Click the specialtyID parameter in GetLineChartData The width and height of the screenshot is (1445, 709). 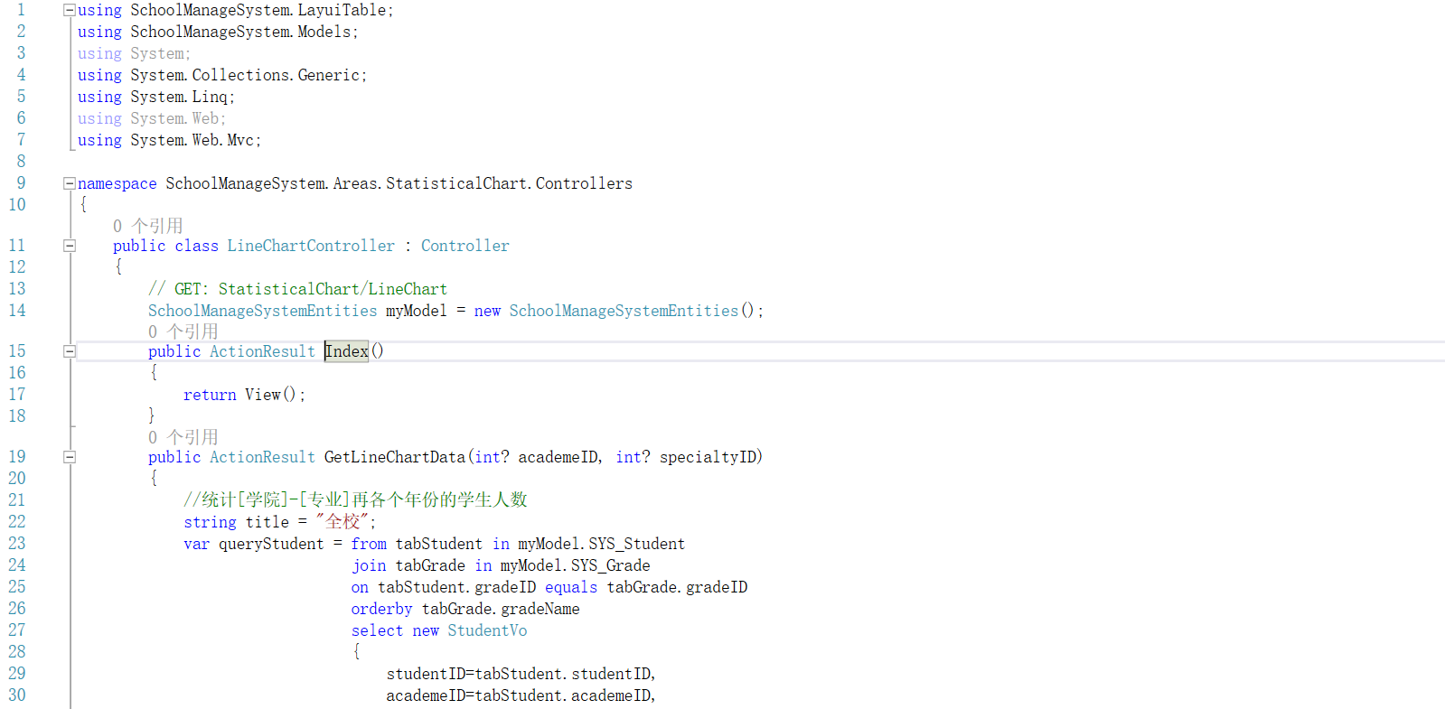point(708,457)
